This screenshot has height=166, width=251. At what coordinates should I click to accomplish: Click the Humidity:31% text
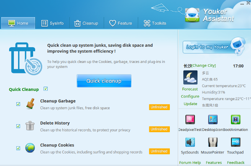(x=213, y=92)
